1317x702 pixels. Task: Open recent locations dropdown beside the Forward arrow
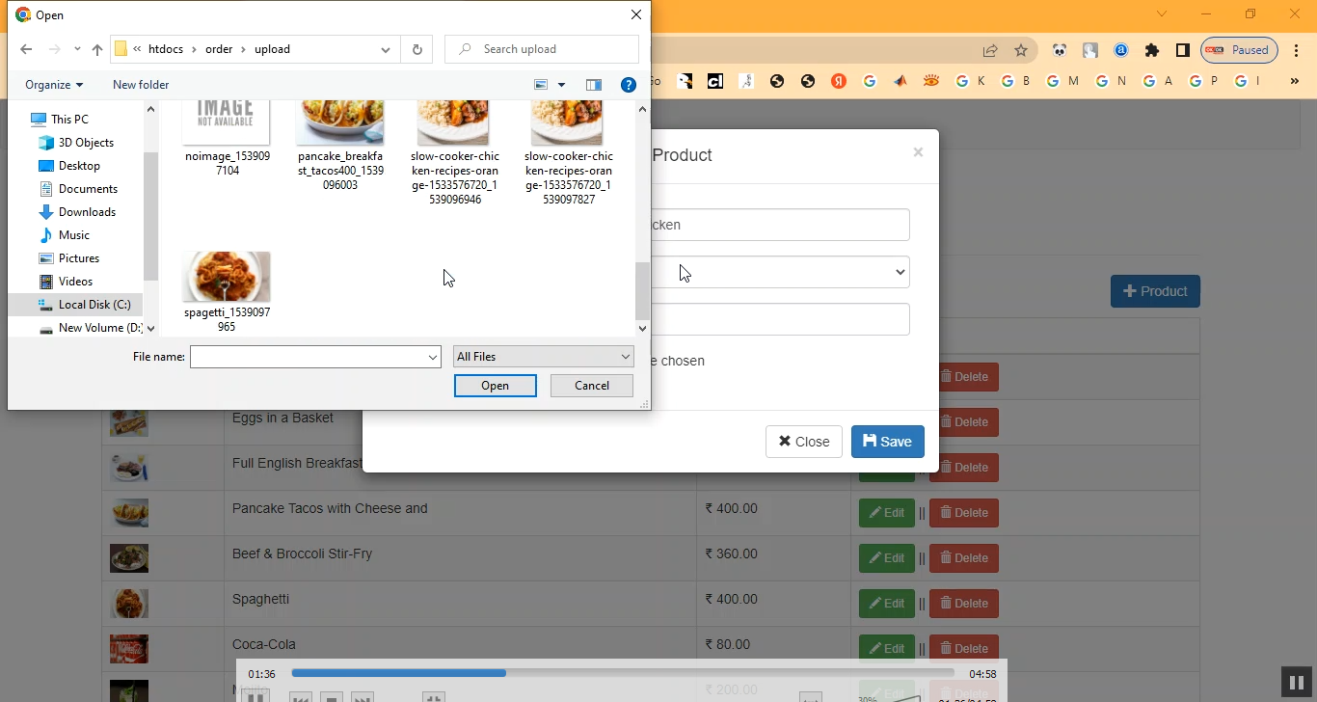(77, 49)
